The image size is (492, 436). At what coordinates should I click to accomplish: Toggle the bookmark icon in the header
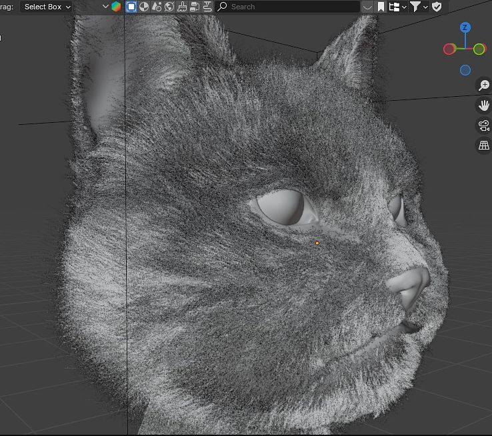[x=381, y=7]
